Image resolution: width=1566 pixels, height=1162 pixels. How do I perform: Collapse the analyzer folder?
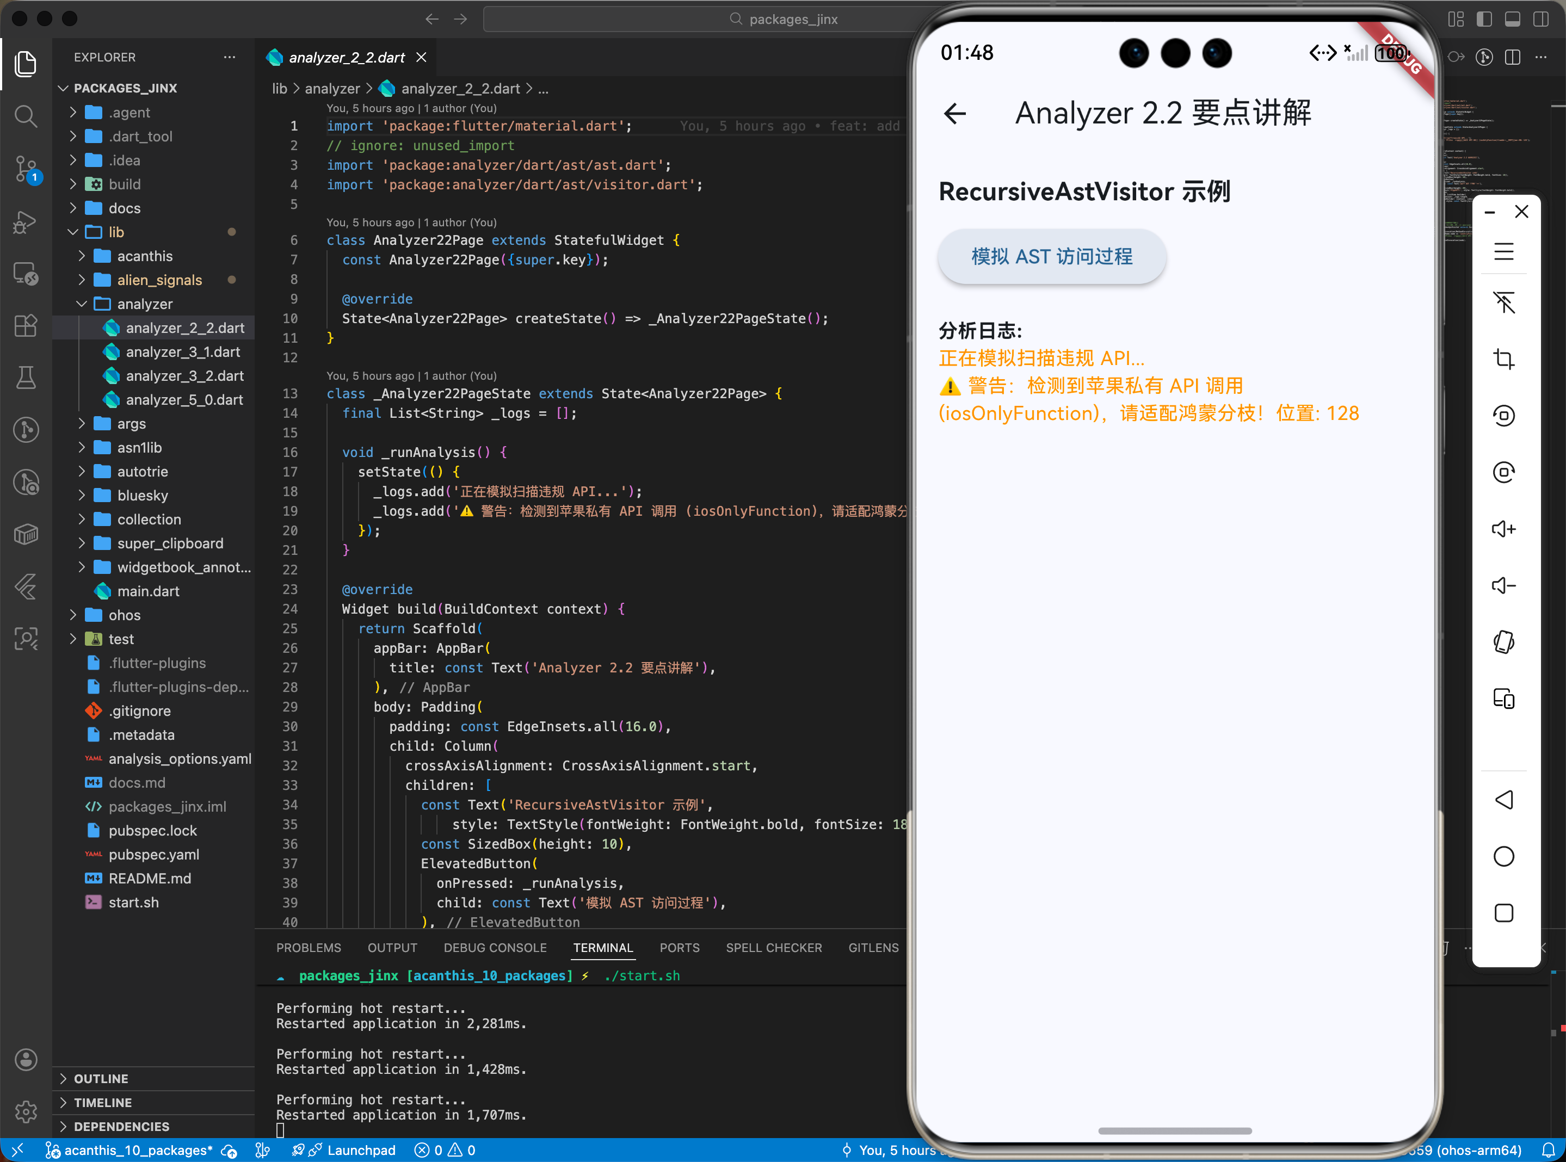(144, 304)
